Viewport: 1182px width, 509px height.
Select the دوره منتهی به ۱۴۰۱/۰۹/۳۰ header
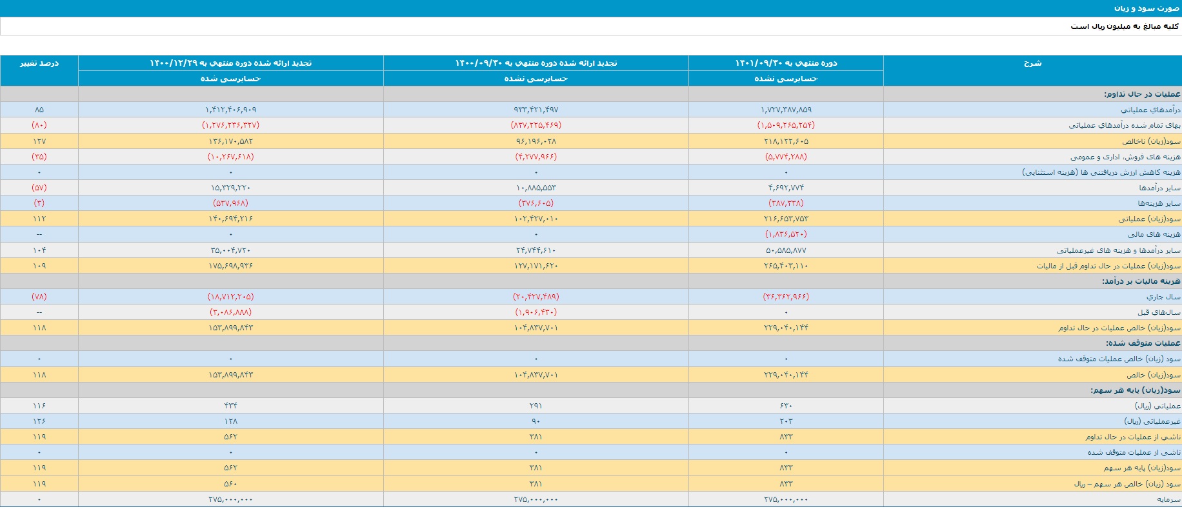786,63
